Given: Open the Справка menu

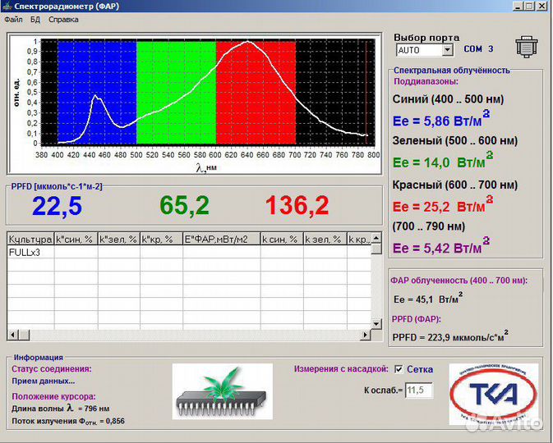Looking at the screenshot, I should click(x=63, y=19).
